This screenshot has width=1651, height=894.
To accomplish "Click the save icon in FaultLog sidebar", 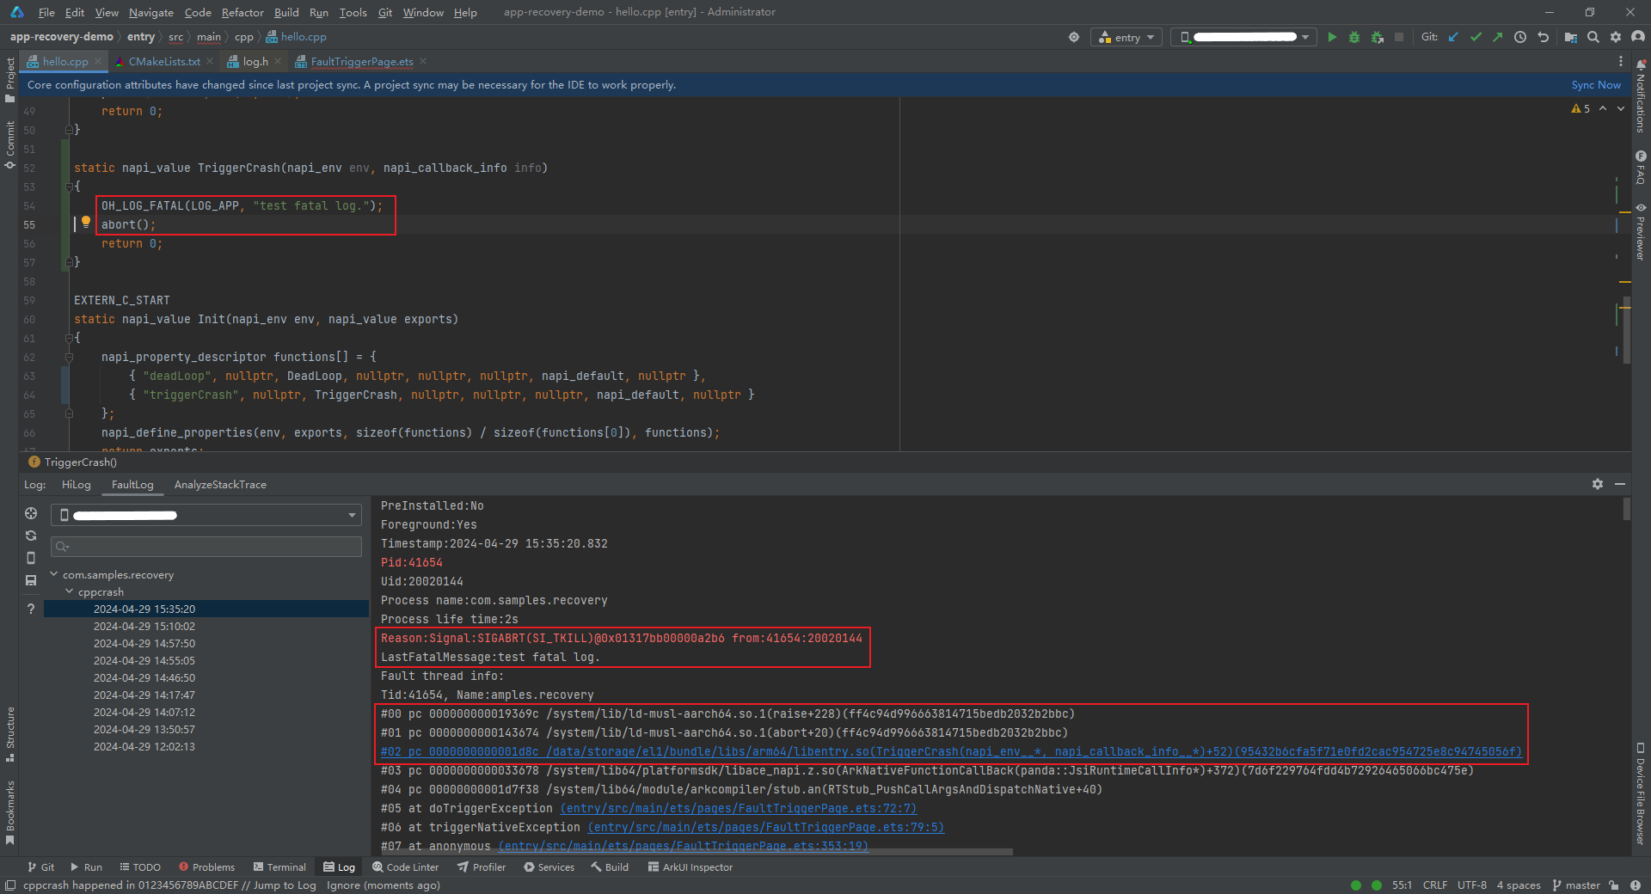I will (31, 580).
